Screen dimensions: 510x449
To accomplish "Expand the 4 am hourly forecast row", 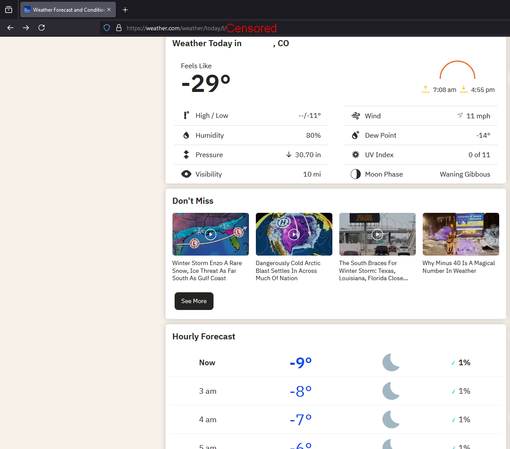I will point(335,420).
